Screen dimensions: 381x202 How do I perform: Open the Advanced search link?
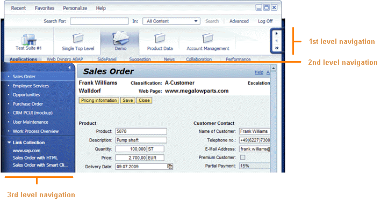pos(239,21)
